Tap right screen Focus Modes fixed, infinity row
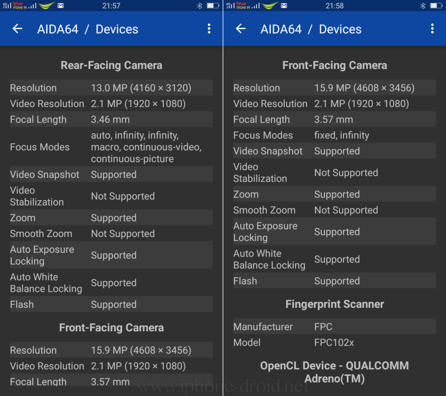446x396 pixels. [x=334, y=135]
